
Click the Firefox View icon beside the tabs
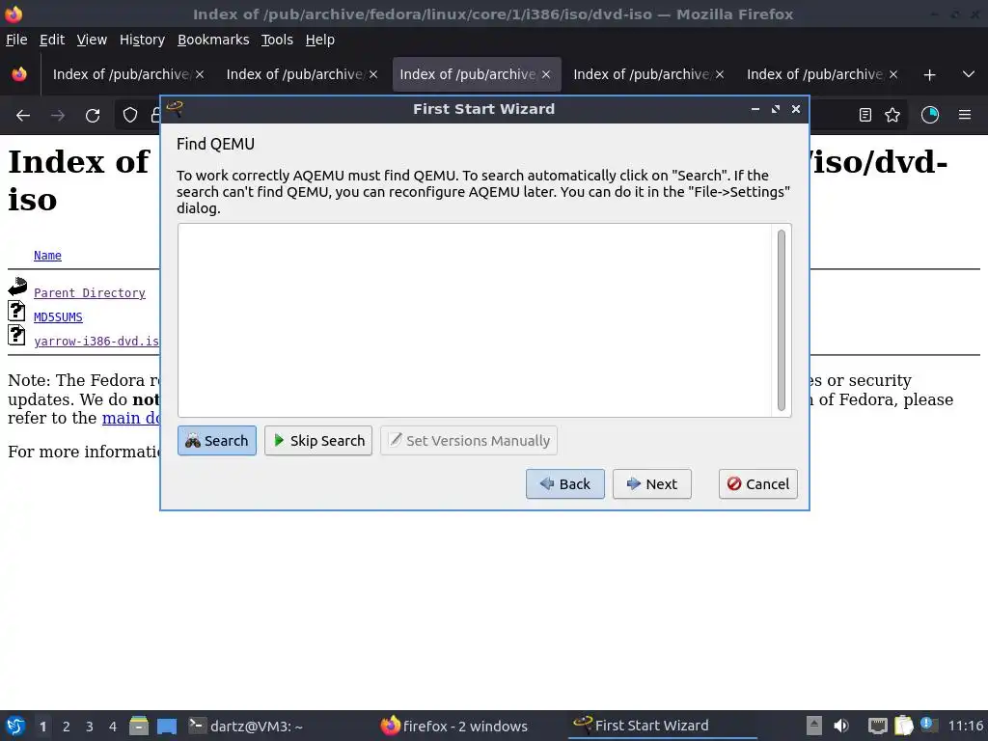tap(19, 74)
